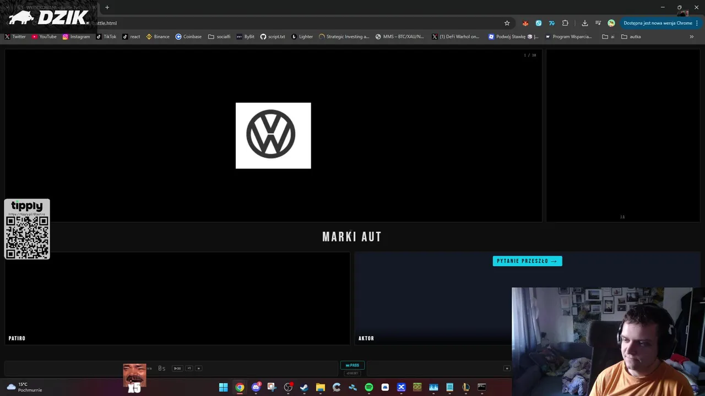Open the Twitter bookmark
This screenshot has width=705, height=396.
click(15, 37)
